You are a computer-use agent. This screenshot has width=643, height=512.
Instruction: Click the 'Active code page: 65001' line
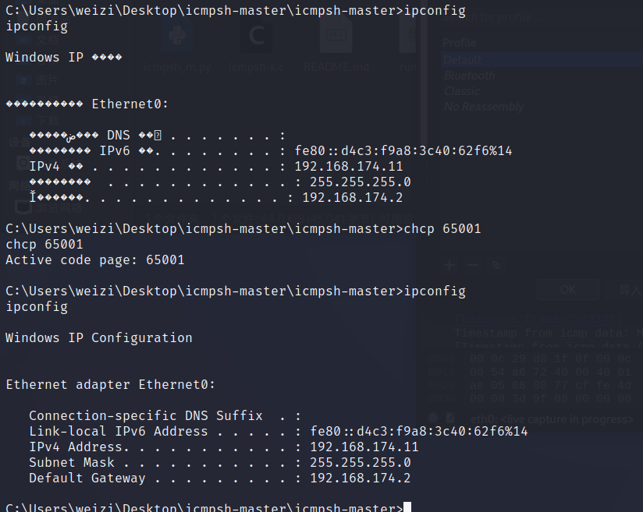pos(95,260)
